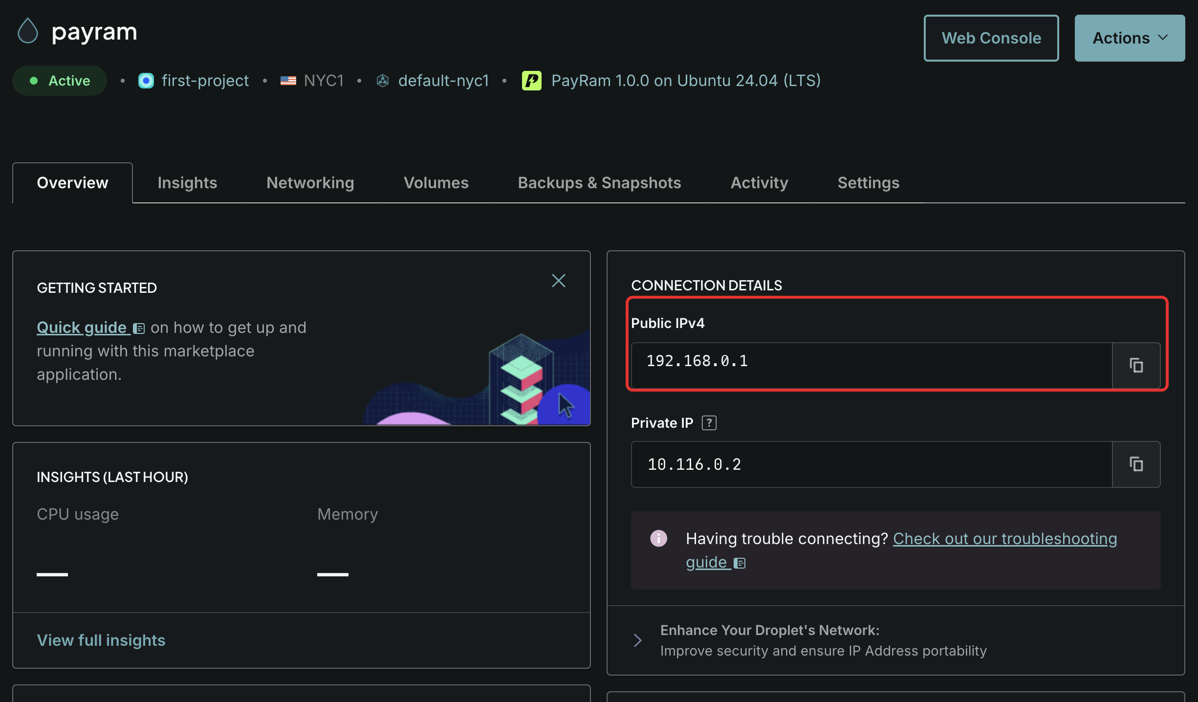Open the Settings tab
Viewport: 1198px width, 702px height.
coord(869,183)
